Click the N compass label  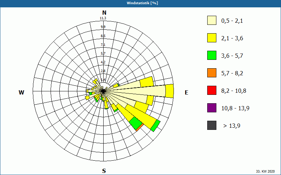point(104,13)
